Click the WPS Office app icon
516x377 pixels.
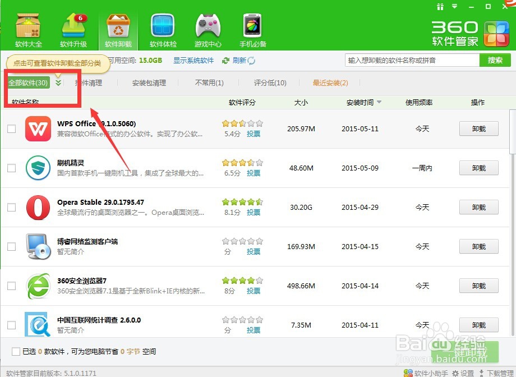tap(38, 128)
